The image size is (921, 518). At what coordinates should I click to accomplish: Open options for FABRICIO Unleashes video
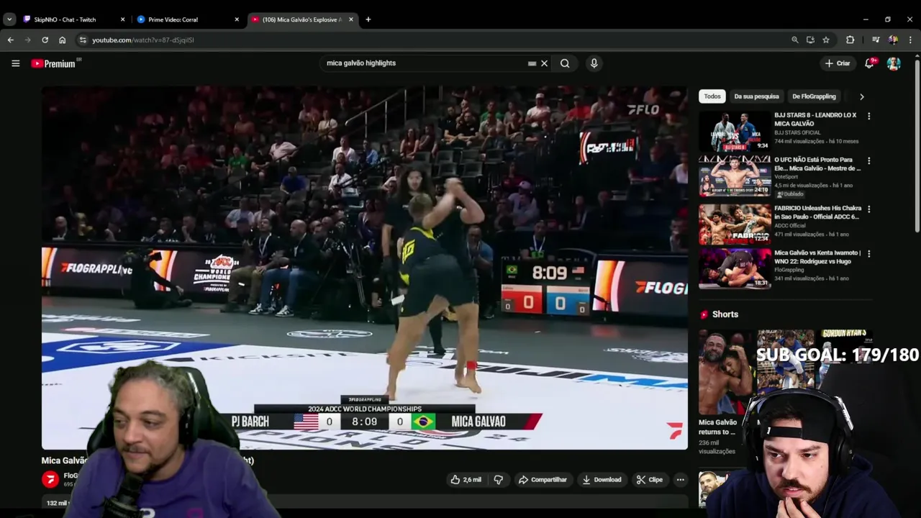point(868,209)
